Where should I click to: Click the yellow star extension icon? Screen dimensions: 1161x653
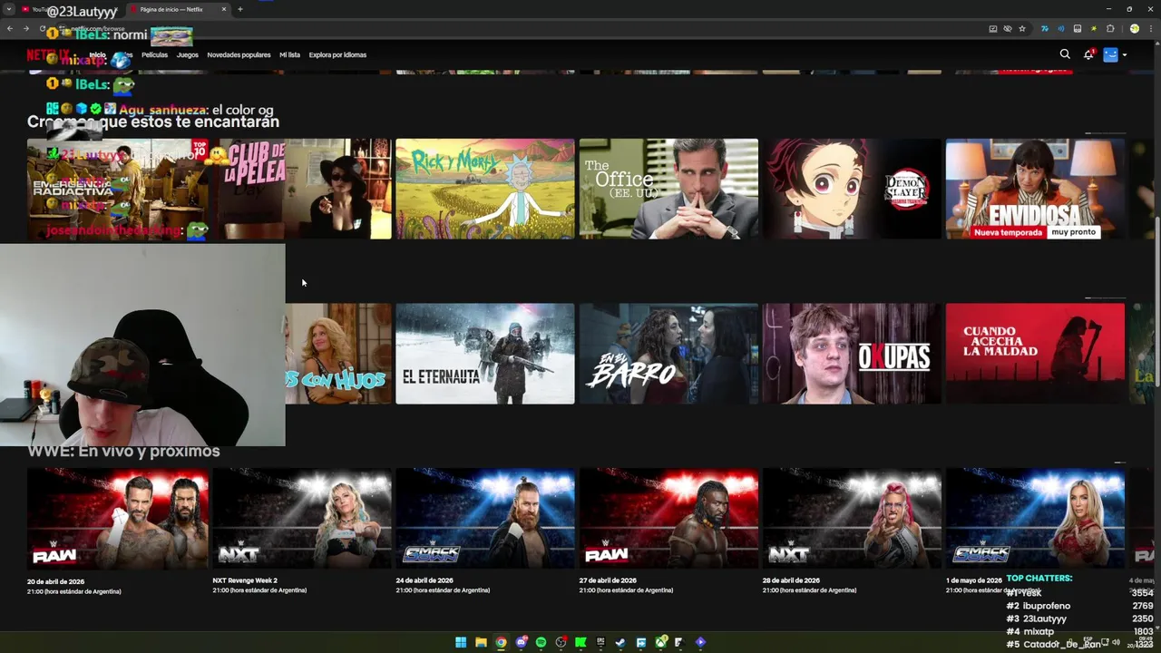pos(1094,28)
